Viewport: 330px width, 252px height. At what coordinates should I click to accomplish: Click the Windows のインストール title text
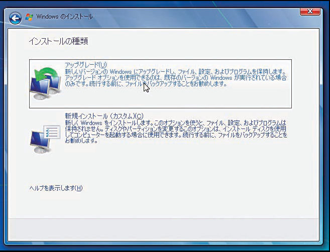tap(64, 17)
